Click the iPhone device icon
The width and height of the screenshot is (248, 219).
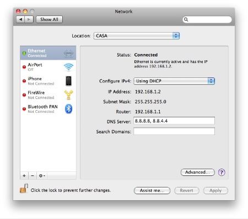pos(68,81)
